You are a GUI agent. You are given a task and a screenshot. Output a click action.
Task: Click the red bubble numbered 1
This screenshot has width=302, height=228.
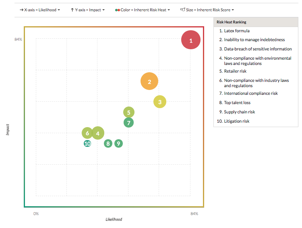191,40
